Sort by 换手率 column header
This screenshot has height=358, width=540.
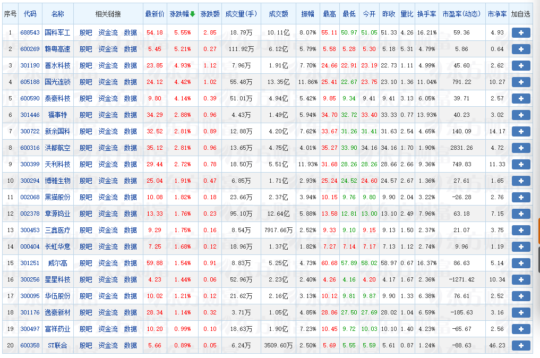[x=426, y=14]
